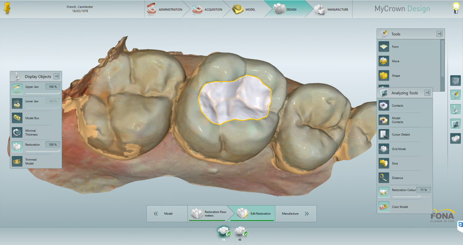Open the Contacts analyzing tool
463x245 pixels.
coord(384,106)
